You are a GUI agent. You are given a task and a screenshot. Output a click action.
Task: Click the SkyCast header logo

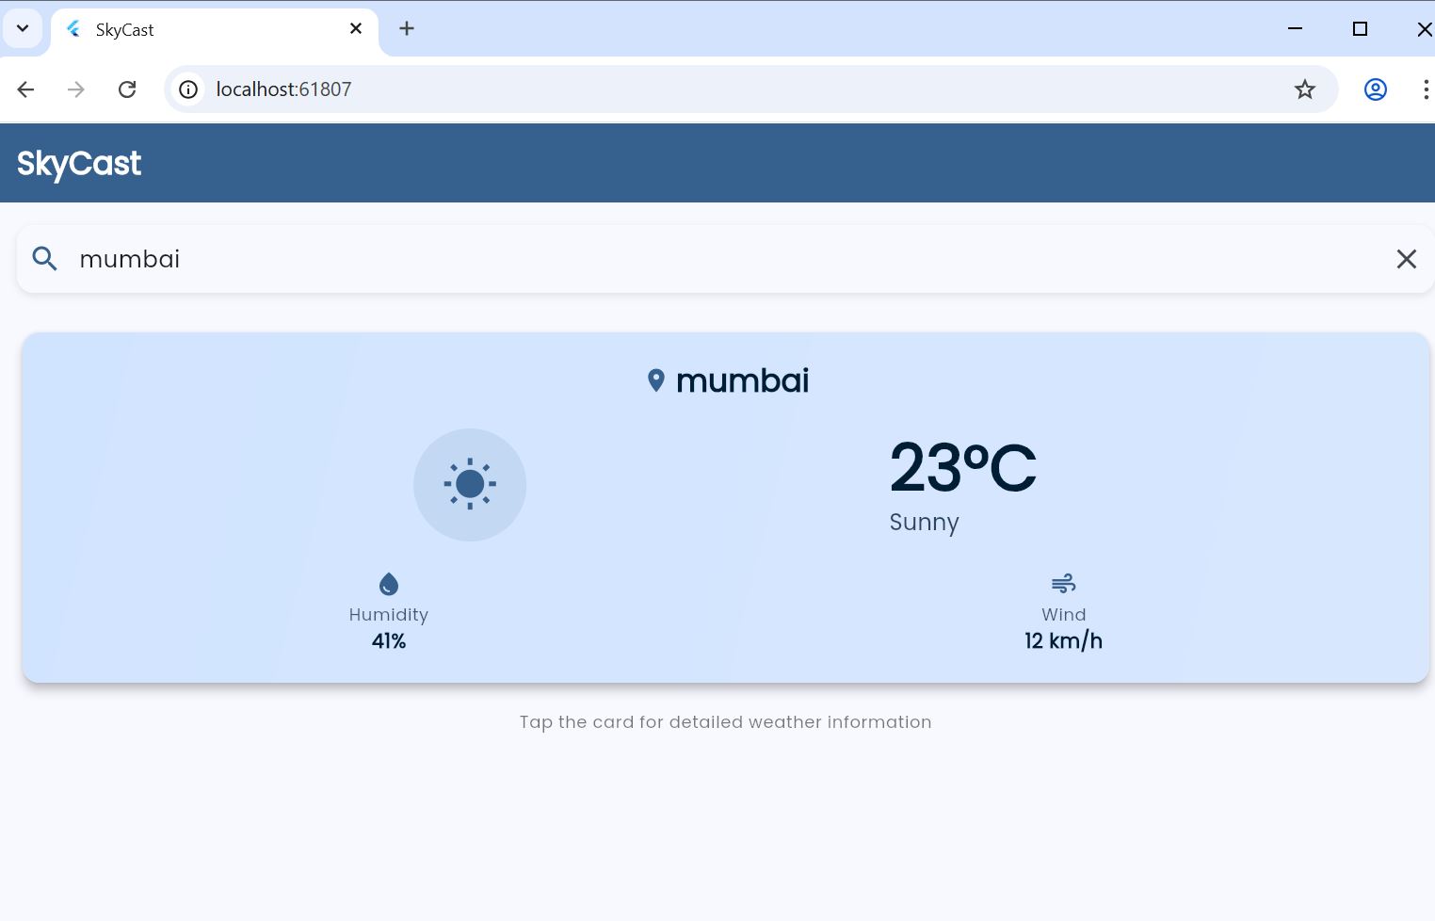coord(79,163)
